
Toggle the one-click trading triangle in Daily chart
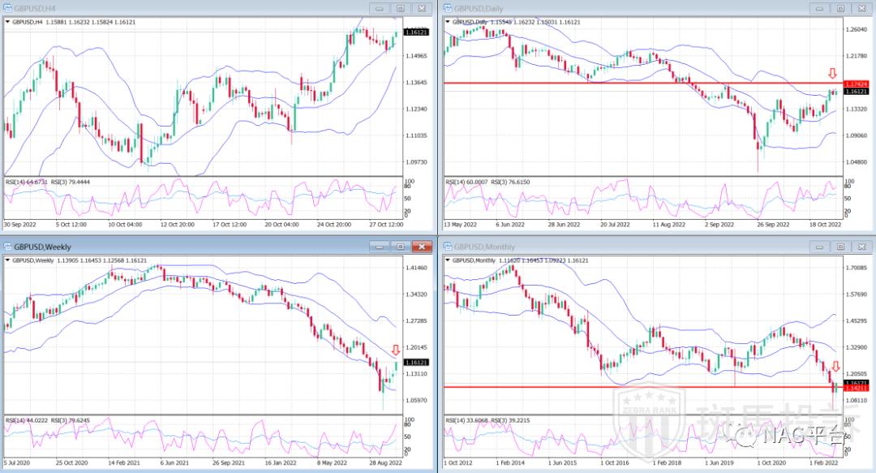448,23
